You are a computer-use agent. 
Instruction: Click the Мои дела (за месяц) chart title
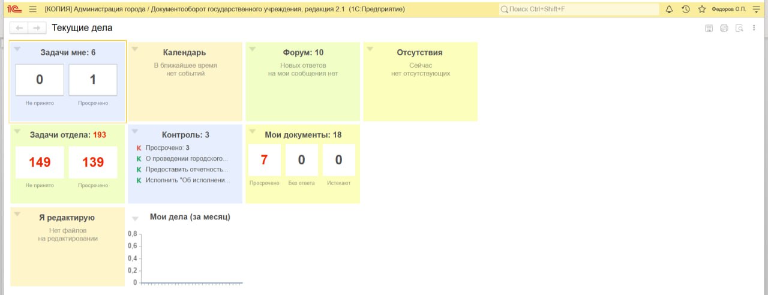(190, 217)
